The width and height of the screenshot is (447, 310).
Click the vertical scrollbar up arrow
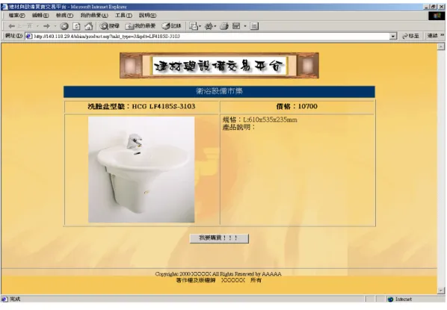click(441, 47)
